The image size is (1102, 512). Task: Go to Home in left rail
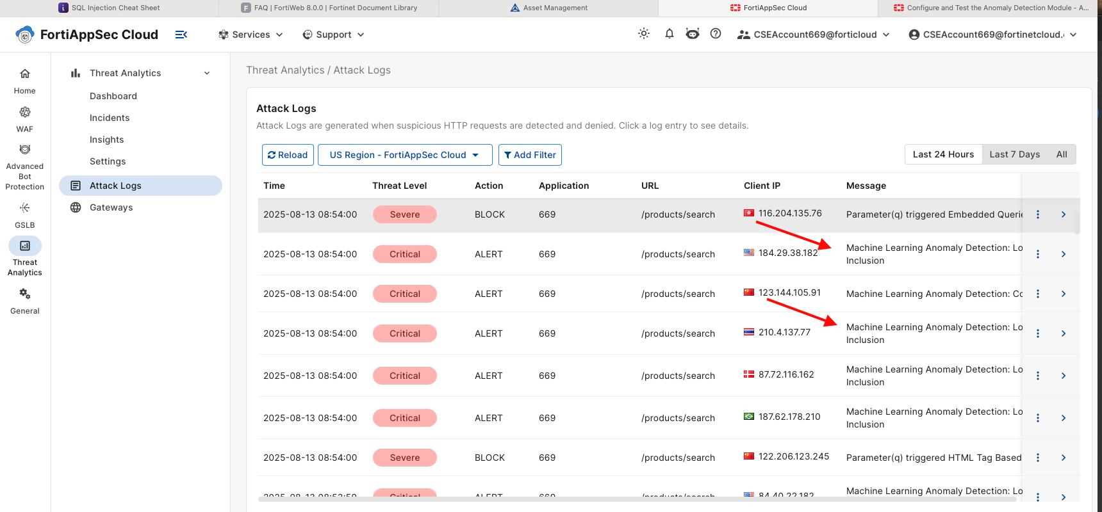tap(25, 81)
